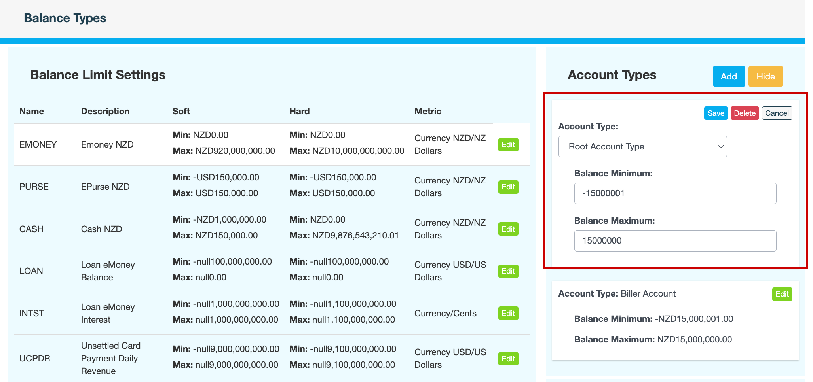
Task: Add a new account type
Action: [x=728, y=76]
